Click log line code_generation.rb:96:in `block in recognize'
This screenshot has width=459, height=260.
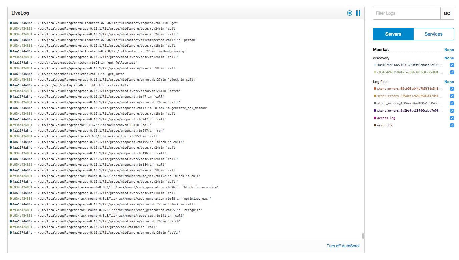point(114,187)
